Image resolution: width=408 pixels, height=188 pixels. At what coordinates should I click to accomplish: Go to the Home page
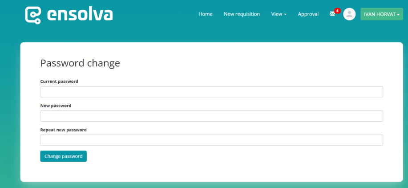205,14
